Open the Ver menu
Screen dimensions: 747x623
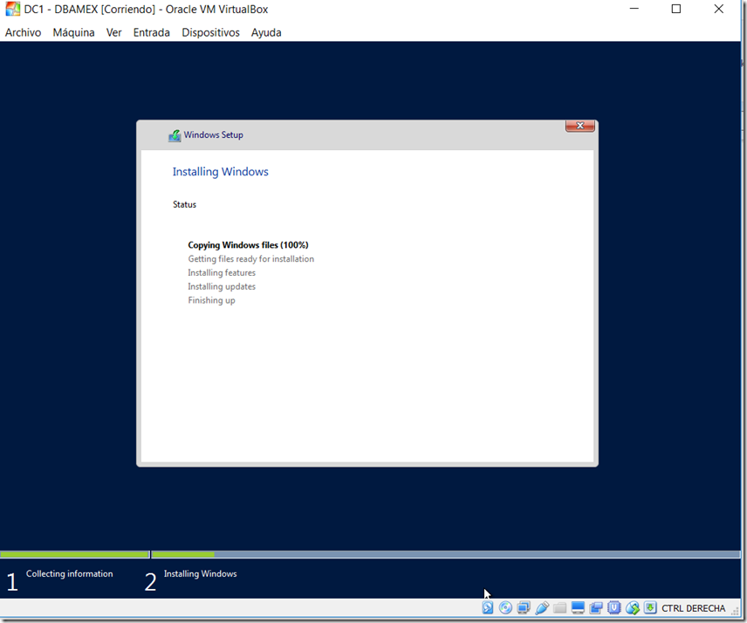[113, 32]
